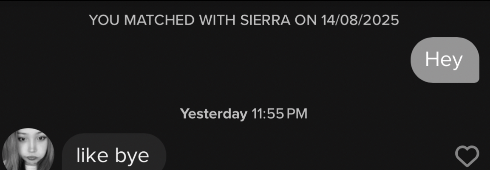Click the word "like" in received message
490x170 pixels.
coord(93,154)
